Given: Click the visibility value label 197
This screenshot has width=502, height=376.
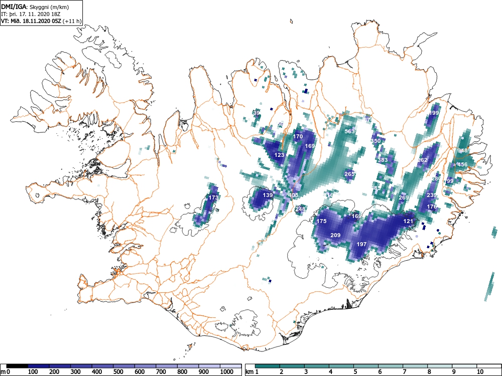Looking at the screenshot, I should click(361, 244).
